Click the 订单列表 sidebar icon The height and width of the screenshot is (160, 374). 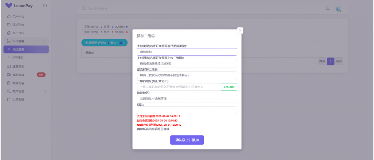[9, 25]
